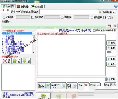Select list option 1、内容批量替换
The width and height of the screenshot is (118, 99).
click(x=17, y=34)
